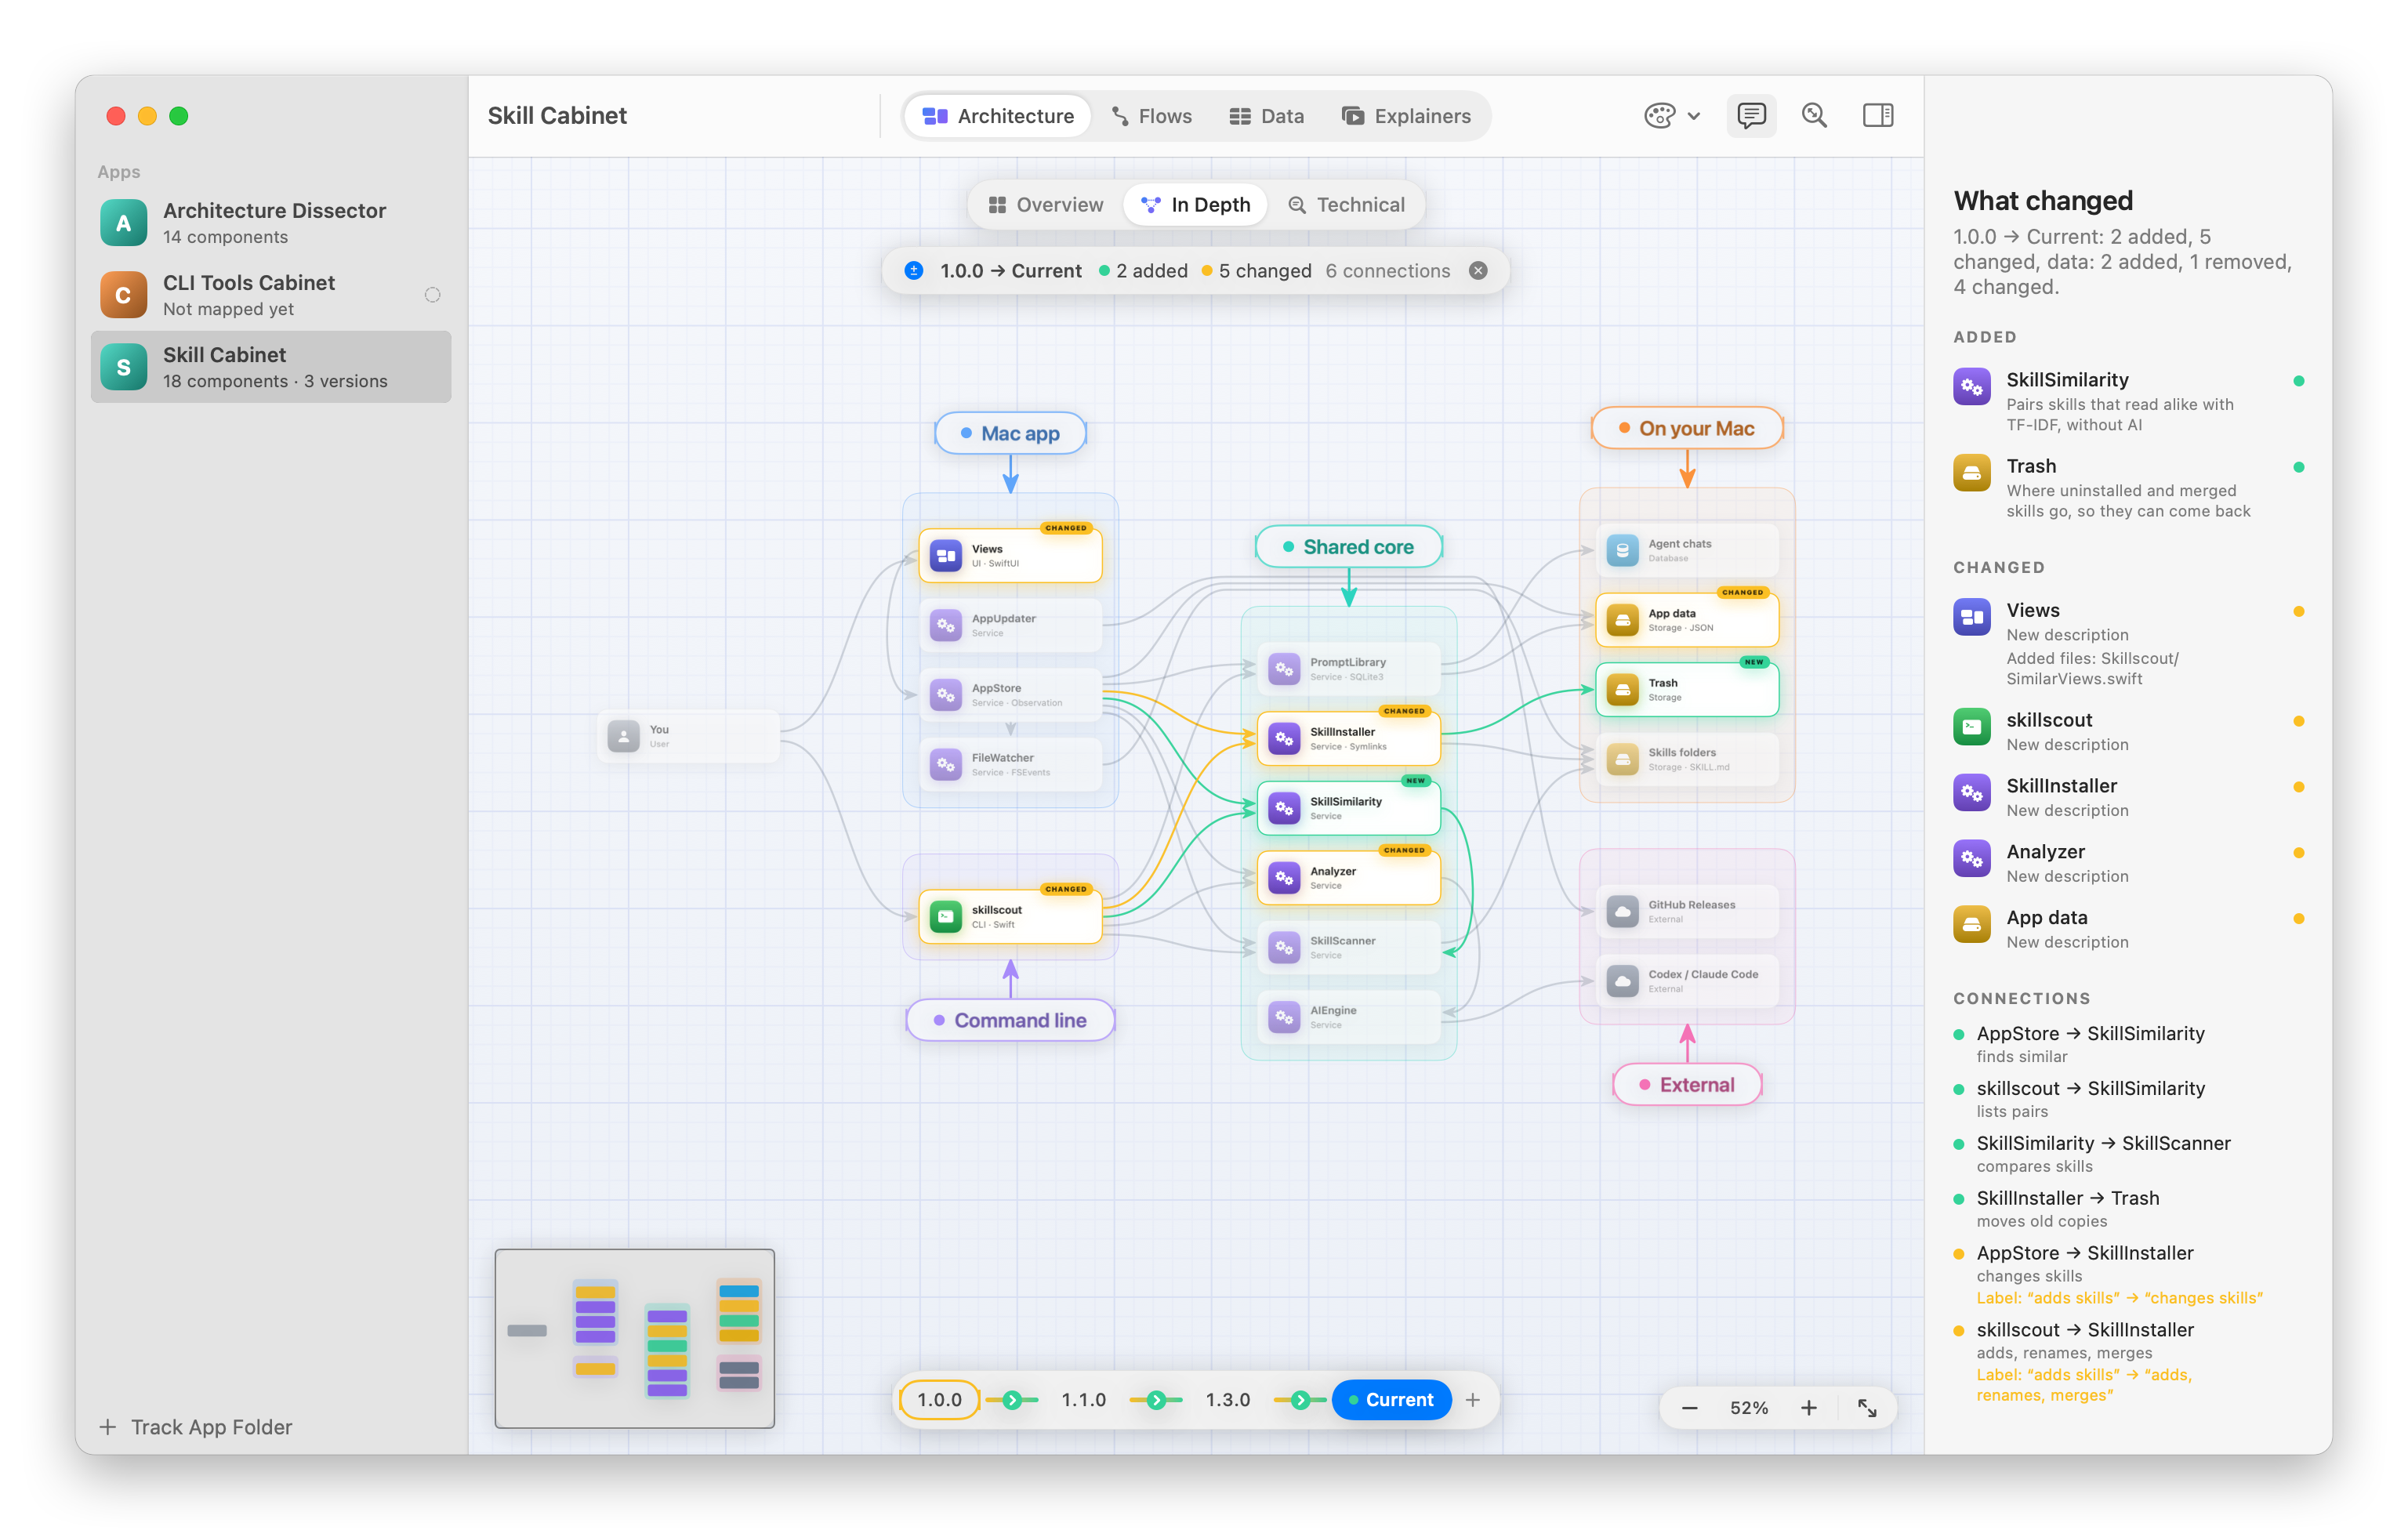
Task: Click the Mac app group label
Action: point(1010,434)
